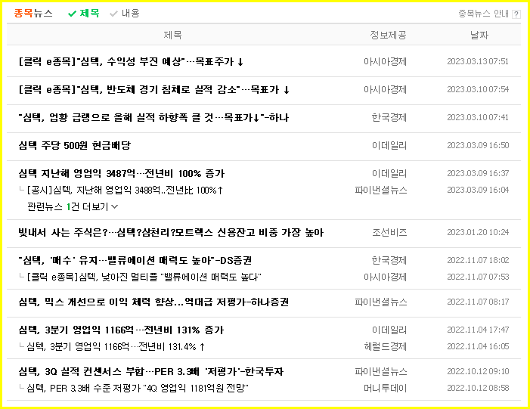Click the date 2023.03.10 07:41

[x=478, y=118]
